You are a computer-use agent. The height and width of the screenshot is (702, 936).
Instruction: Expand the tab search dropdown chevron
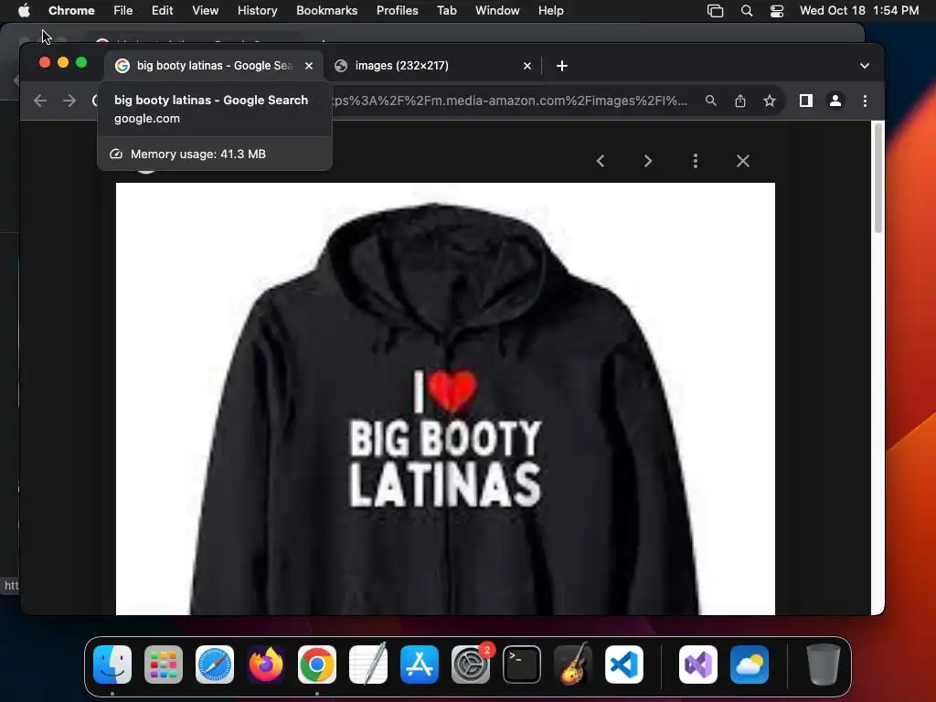pos(865,66)
